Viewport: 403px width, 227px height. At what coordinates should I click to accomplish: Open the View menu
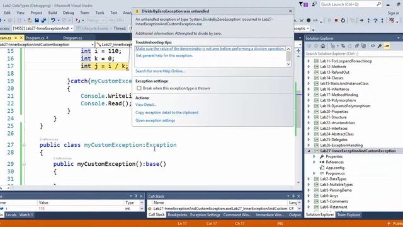pos(21,13)
